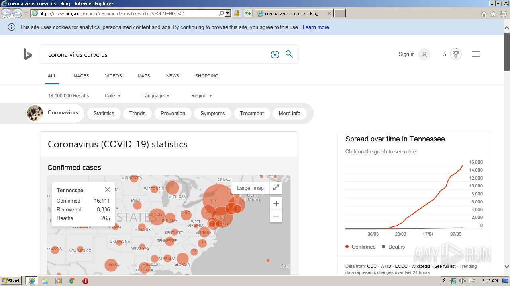Open visual search camera icon
Image resolution: width=510 pixels, height=286 pixels.
[x=275, y=54]
